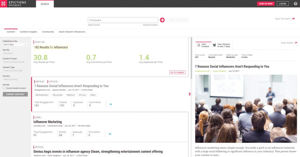Open the Country filter field
The image size is (300, 157).
[x=15, y=79]
